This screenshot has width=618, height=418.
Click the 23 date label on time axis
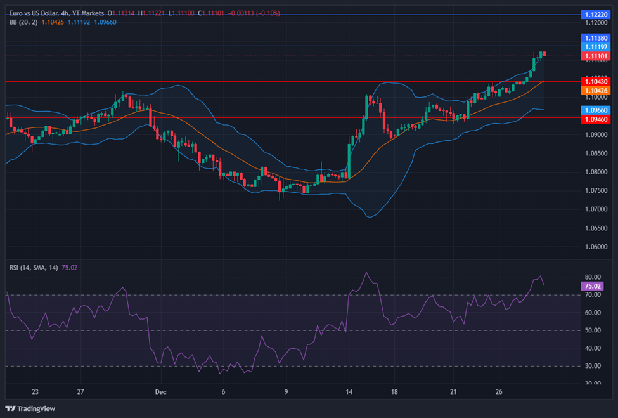pyautogui.click(x=35, y=391)
